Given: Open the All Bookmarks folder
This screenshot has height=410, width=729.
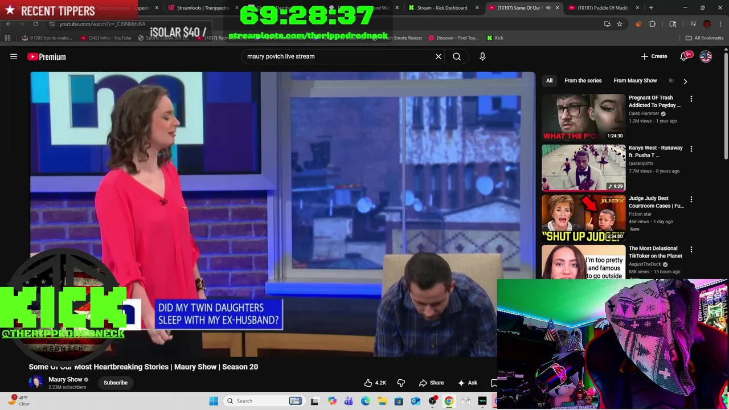Looking at the screenshot, I should pos(705,38).
